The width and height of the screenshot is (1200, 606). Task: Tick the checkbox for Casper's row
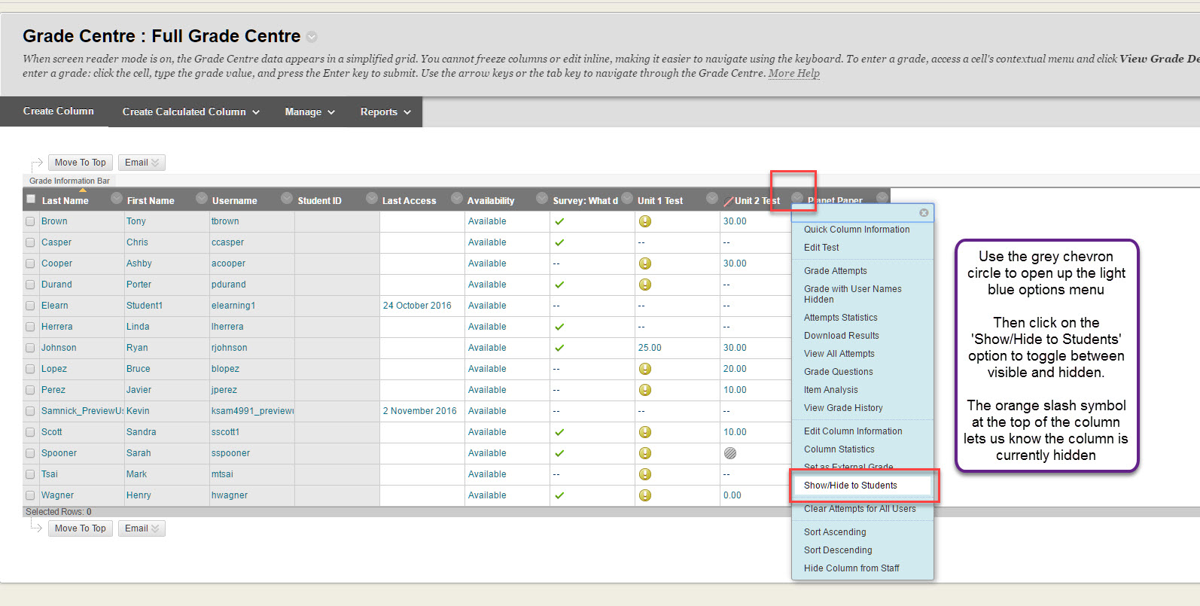[30, 242]
